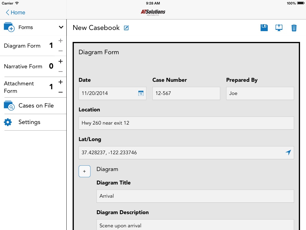Remove a Diagram Form with minus
Viewport: 306px width, 230px height.
coord(60,51)
